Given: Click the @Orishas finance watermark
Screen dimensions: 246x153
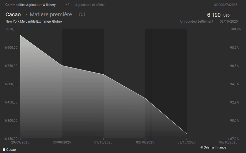Looking at the screenshot, I should tap(213, 148).
